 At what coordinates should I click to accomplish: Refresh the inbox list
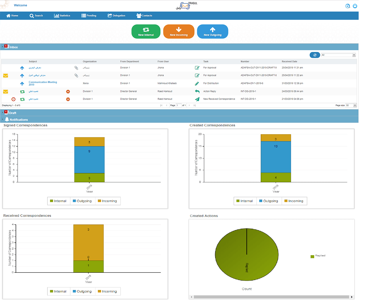click(315, 55)
